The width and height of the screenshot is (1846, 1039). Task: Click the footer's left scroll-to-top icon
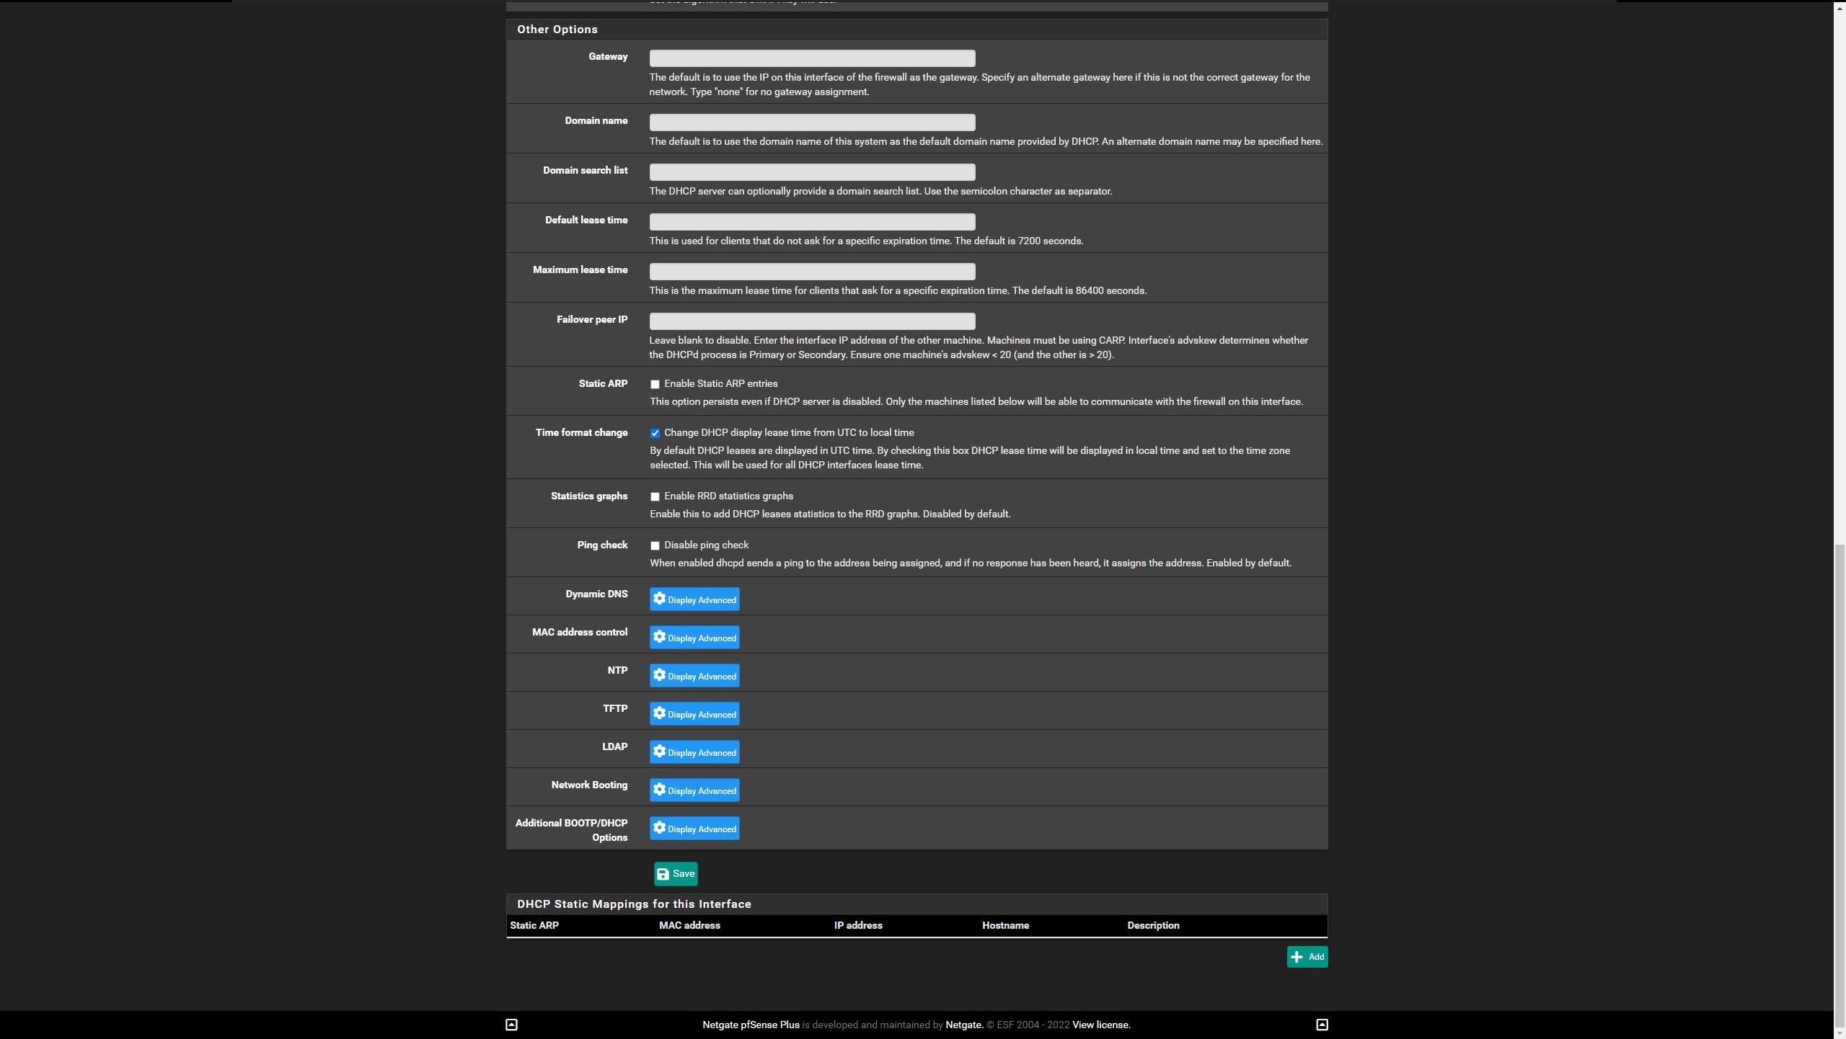coord(511,1025)
